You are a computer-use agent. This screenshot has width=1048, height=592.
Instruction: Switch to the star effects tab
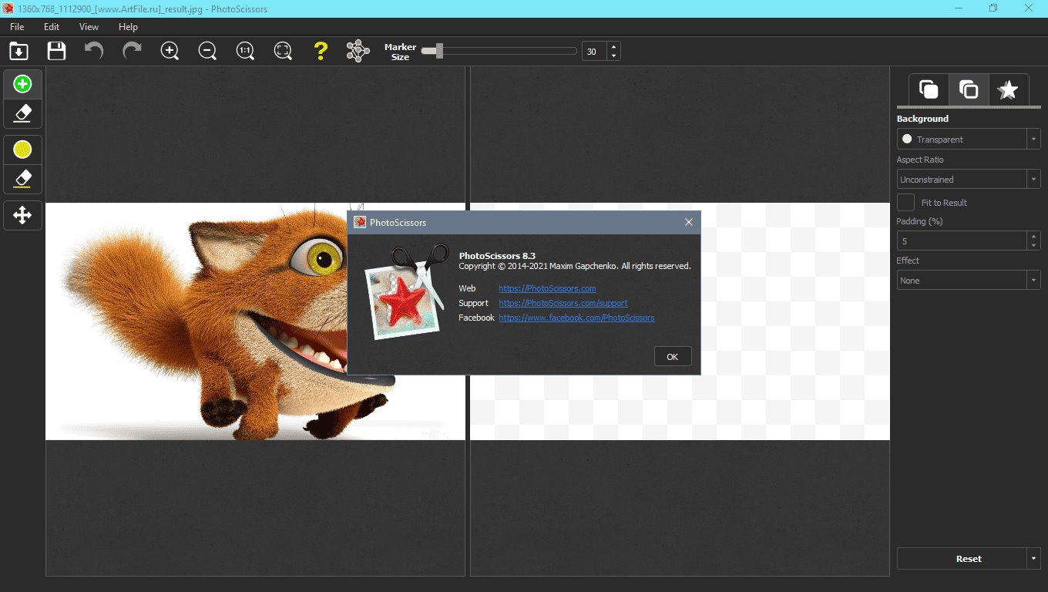coord(1008,90)
